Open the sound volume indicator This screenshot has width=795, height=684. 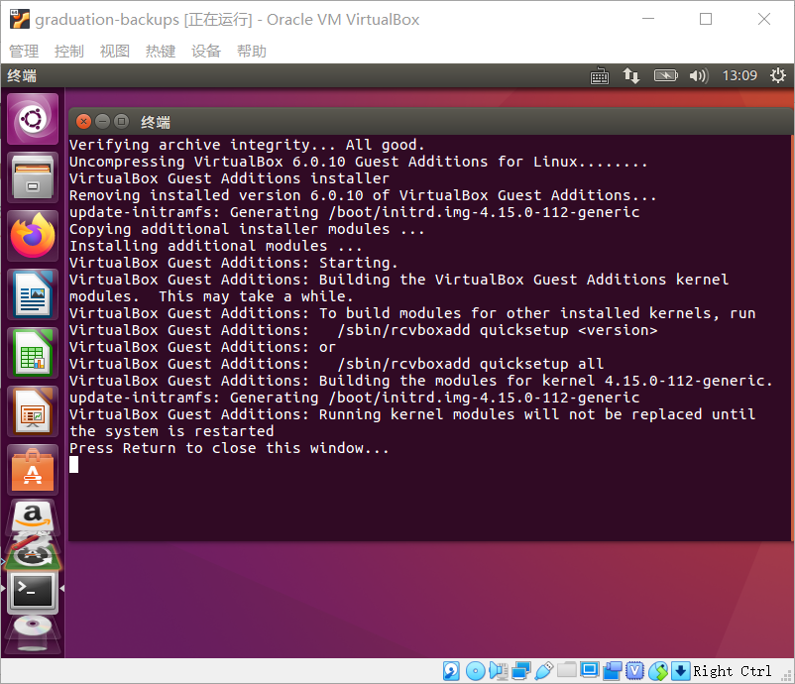pos(698,76)
